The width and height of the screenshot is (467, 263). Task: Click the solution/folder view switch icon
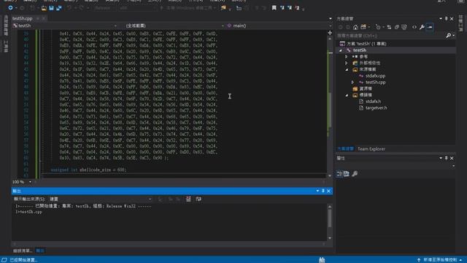[x=363, y=27]
